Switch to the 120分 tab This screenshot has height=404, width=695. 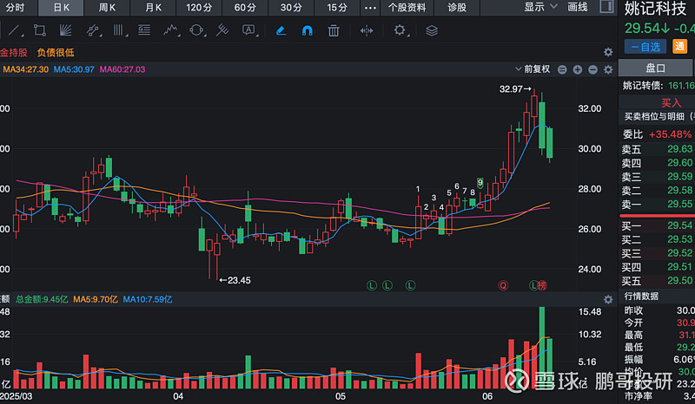(199, 8)
